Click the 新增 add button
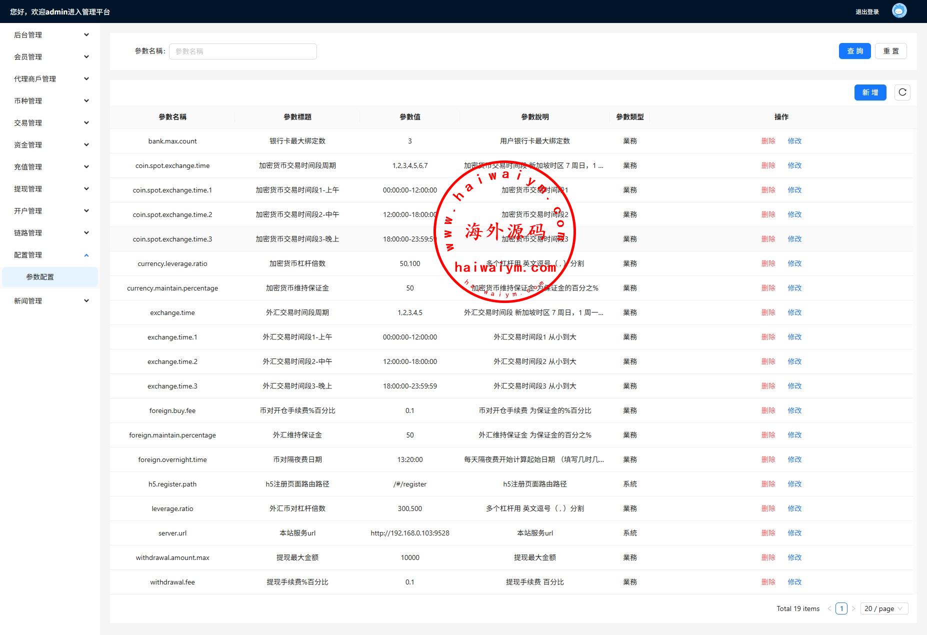 (870, 92)
